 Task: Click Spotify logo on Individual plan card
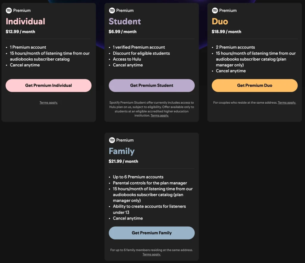click(9, 10)
